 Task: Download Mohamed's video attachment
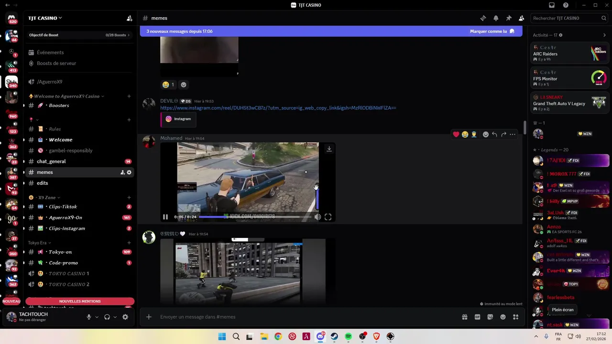(329, 149)
